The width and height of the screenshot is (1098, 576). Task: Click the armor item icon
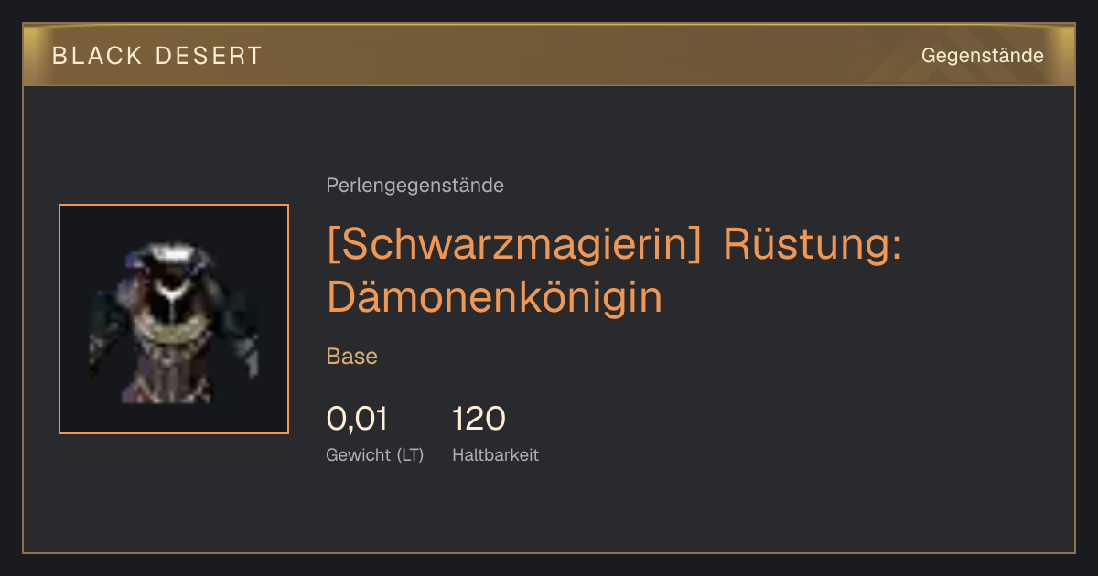pos(174,319)
